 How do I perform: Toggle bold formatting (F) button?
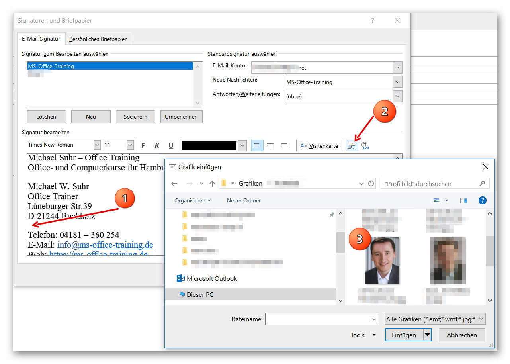(143, 145)
